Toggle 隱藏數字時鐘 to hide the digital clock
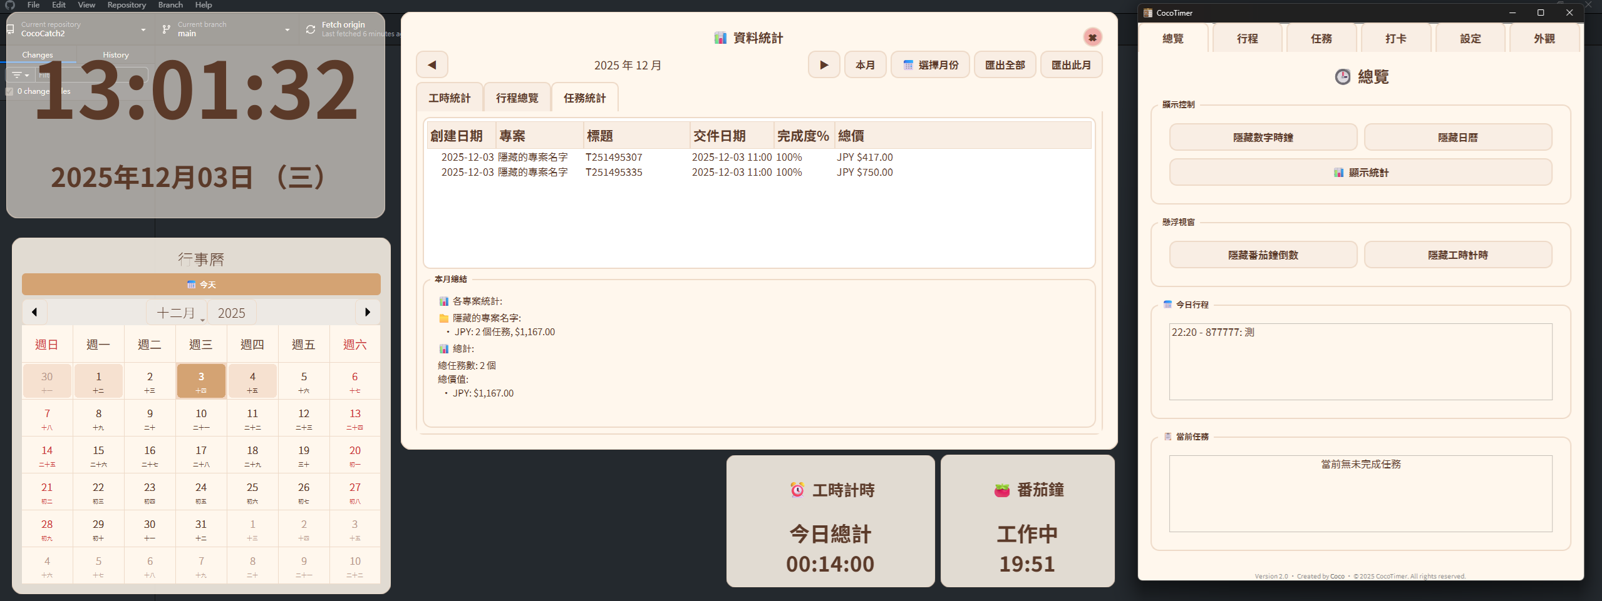Viewport: 1602px width, 601px height. pyautogui.click(x=1263, y=138)
